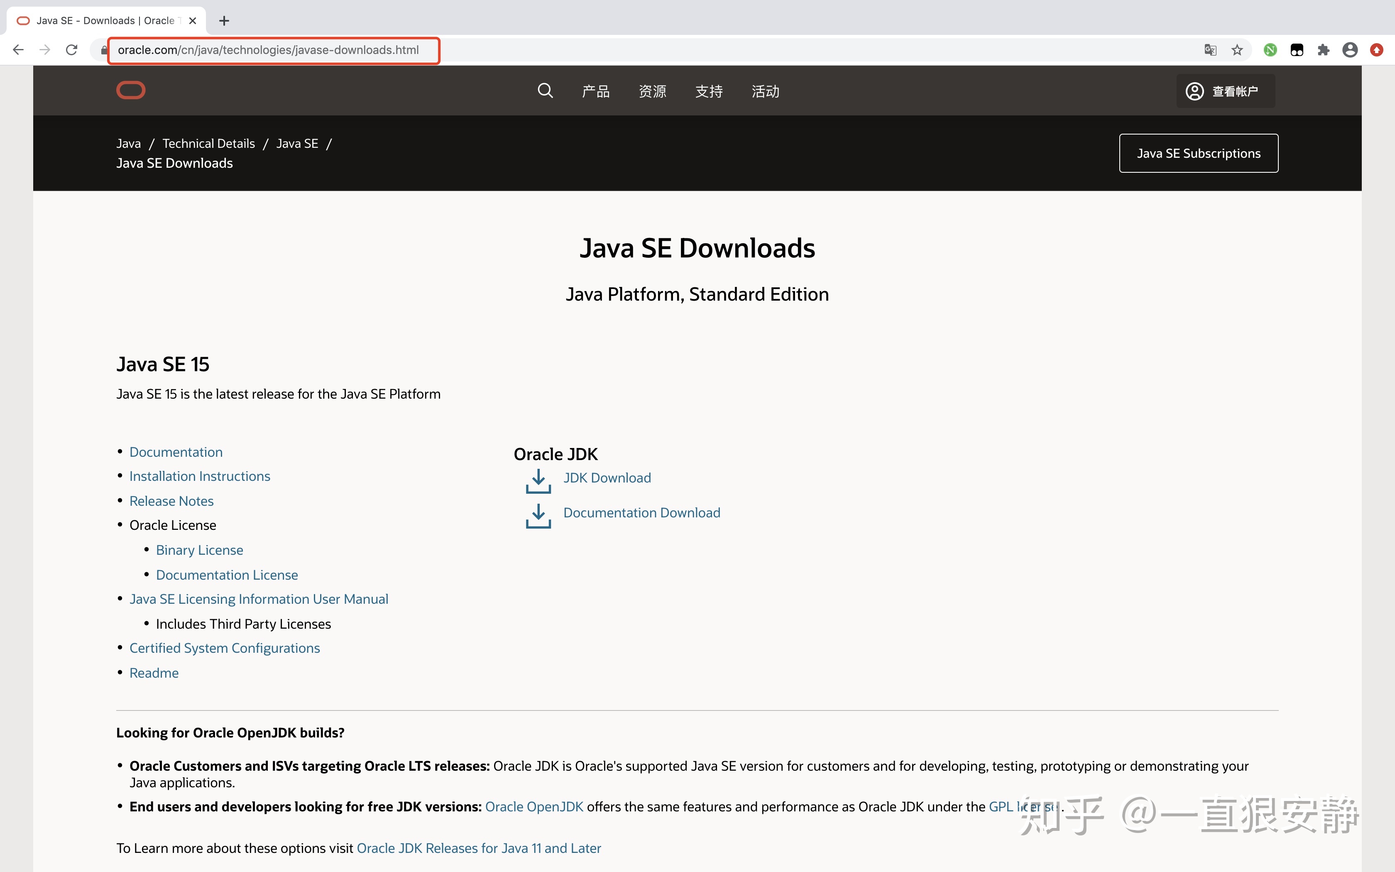Open site search with the magnifier icon
This screenshot has width=1395, height=872.
[545, 91]
